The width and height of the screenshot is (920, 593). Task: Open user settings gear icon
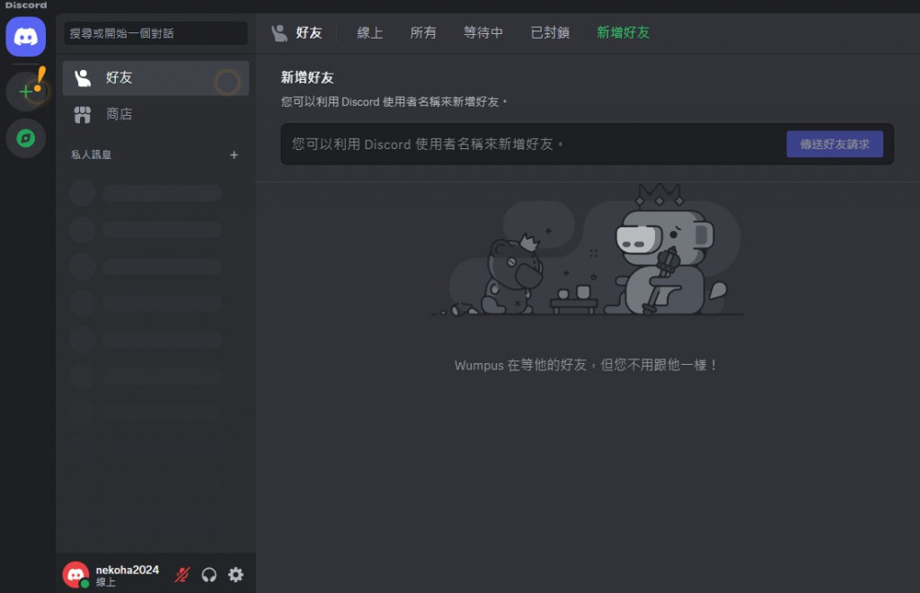point(236,575)
